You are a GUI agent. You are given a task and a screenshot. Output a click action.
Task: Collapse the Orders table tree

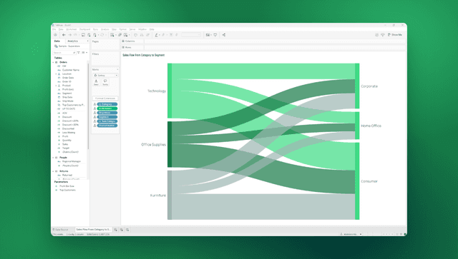pos(54,62)
